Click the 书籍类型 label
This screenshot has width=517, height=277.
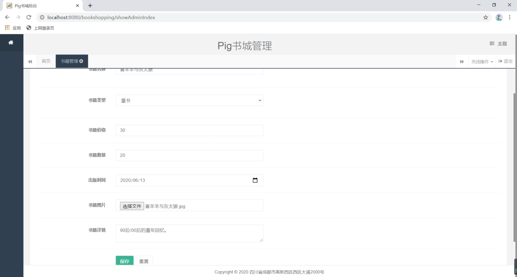pos(97,100)
